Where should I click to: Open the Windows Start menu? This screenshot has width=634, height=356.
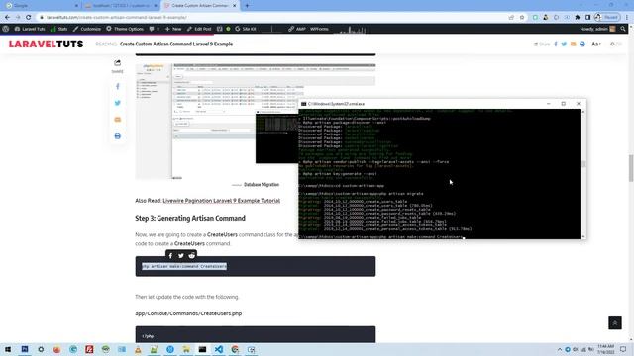pyautogui.click(x=8, y=349)
